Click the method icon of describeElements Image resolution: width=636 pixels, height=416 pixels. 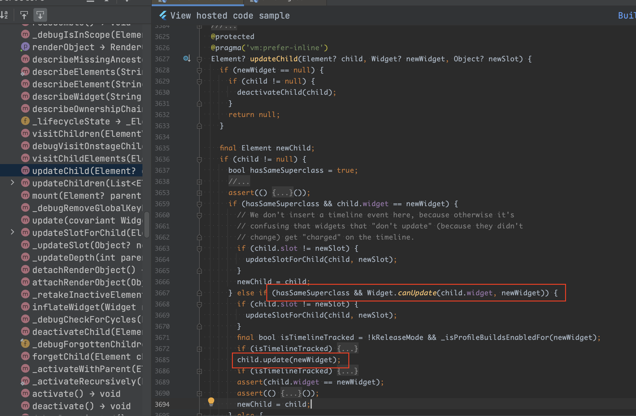tap(25, 71)
